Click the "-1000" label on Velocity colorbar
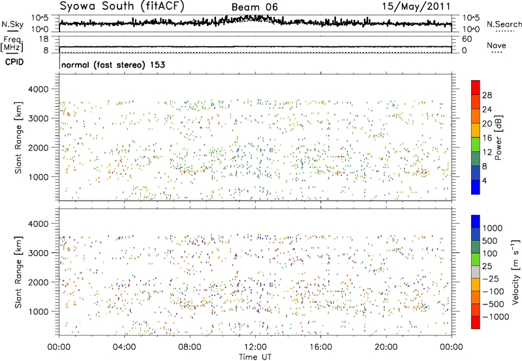Screen dimensions: 522x361 (495, 317)
